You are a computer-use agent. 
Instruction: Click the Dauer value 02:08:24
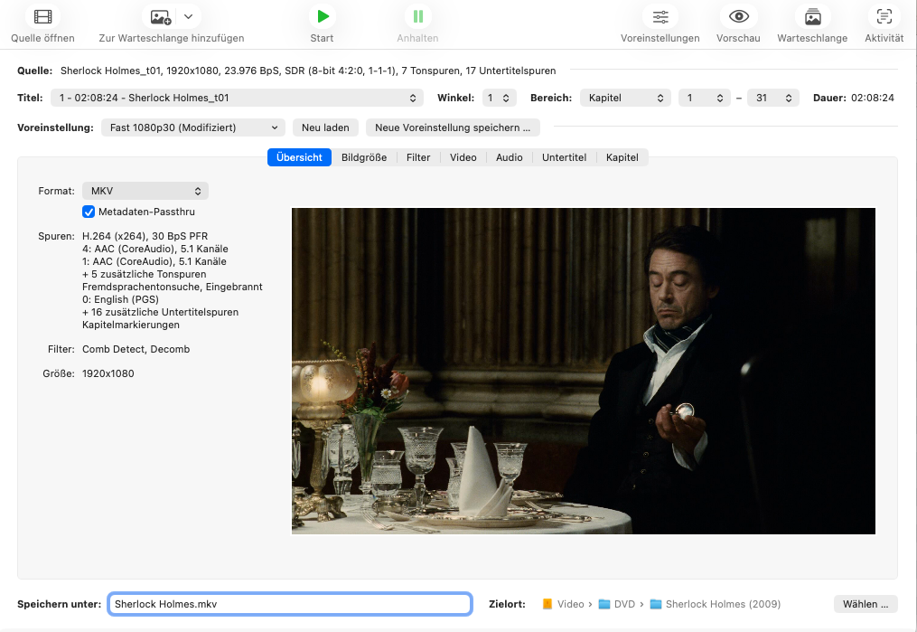coord(873,98)
